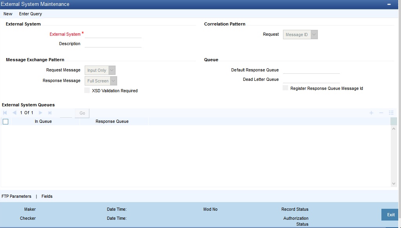
Task: Click the Dead Letter Queue field
Action: click(311, 79)
